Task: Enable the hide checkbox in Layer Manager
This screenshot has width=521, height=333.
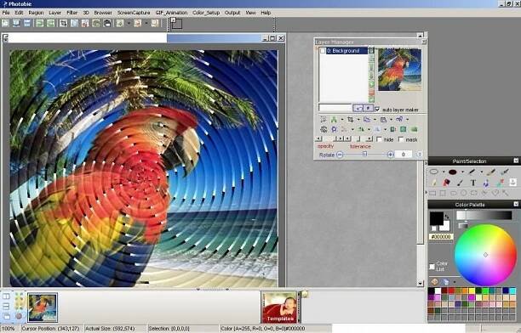Action: tap(379, 139)
